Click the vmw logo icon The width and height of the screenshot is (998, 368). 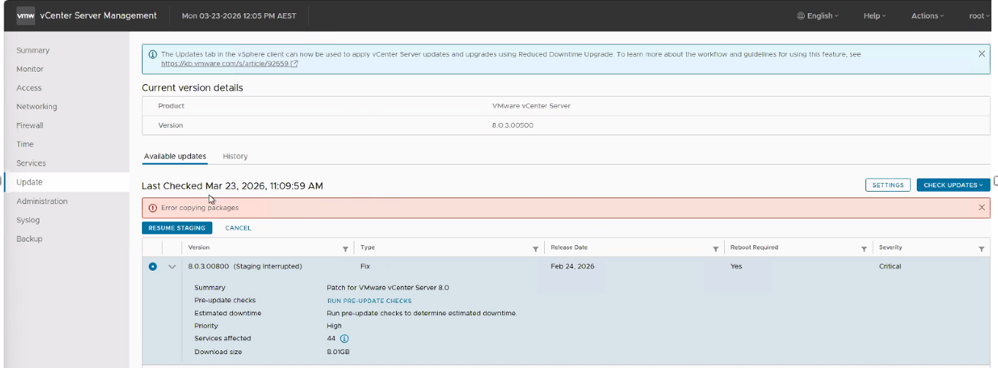click(x=26, y=15)
